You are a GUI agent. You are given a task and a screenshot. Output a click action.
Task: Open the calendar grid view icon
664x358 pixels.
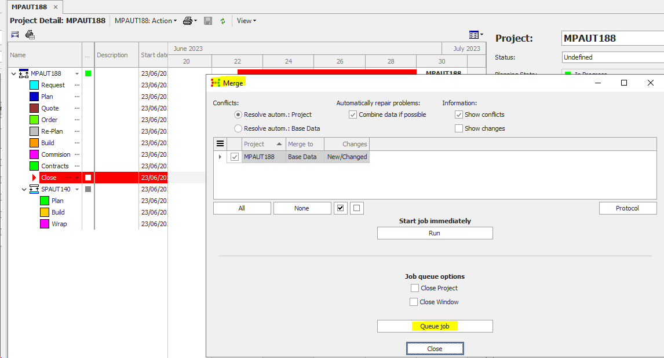(x=474, y=35)
